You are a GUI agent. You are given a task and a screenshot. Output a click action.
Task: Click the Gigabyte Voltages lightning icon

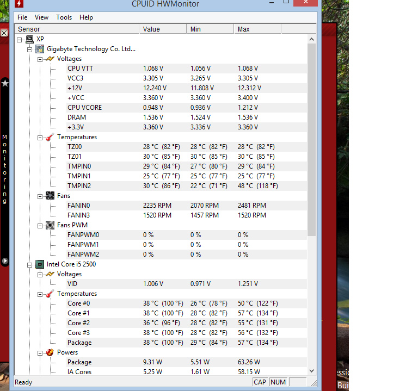[50, 59]
